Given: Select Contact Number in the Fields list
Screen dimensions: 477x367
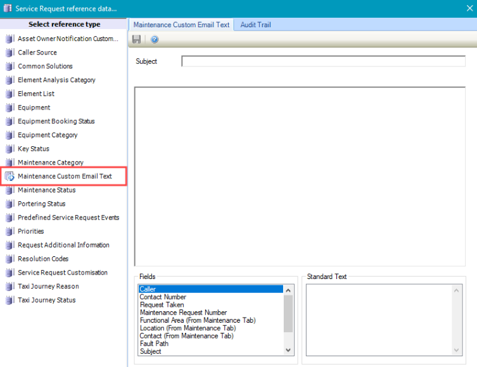Looking at the screenshot, I should [x=163, y=297].
